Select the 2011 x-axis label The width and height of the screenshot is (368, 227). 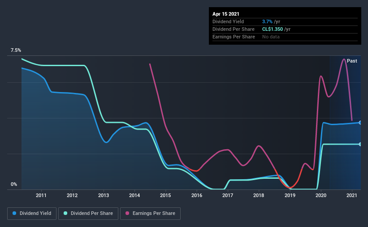[41, 195]
